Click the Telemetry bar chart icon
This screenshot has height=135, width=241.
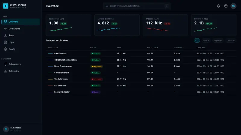[5, 71]
